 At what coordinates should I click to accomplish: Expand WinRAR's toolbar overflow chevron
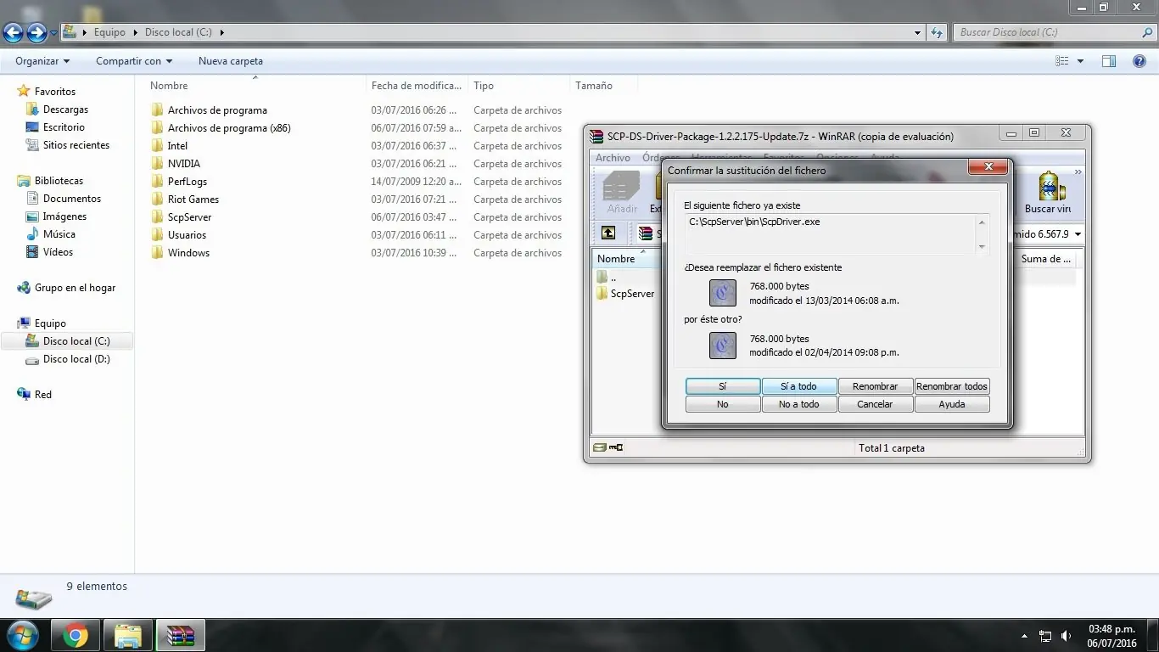[1078, 172]
